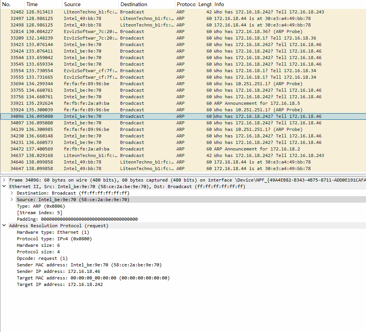Viewport: 366px width, 332px height.
Task: Select packet 34637 from LiteonTechno
Action: [x=183, y=156]
